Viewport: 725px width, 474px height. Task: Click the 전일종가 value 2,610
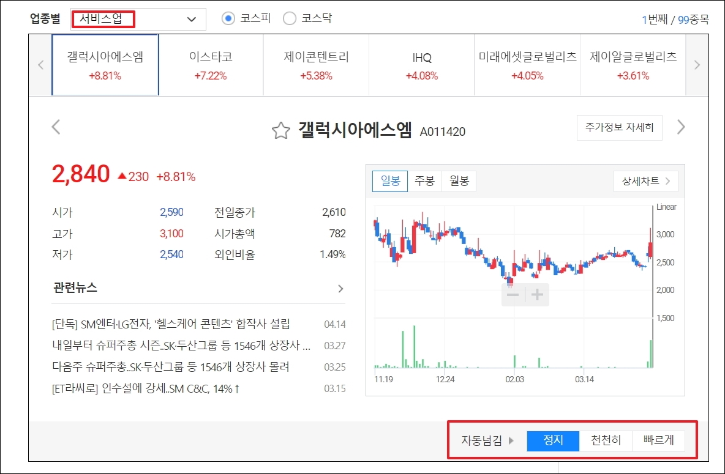334,212
